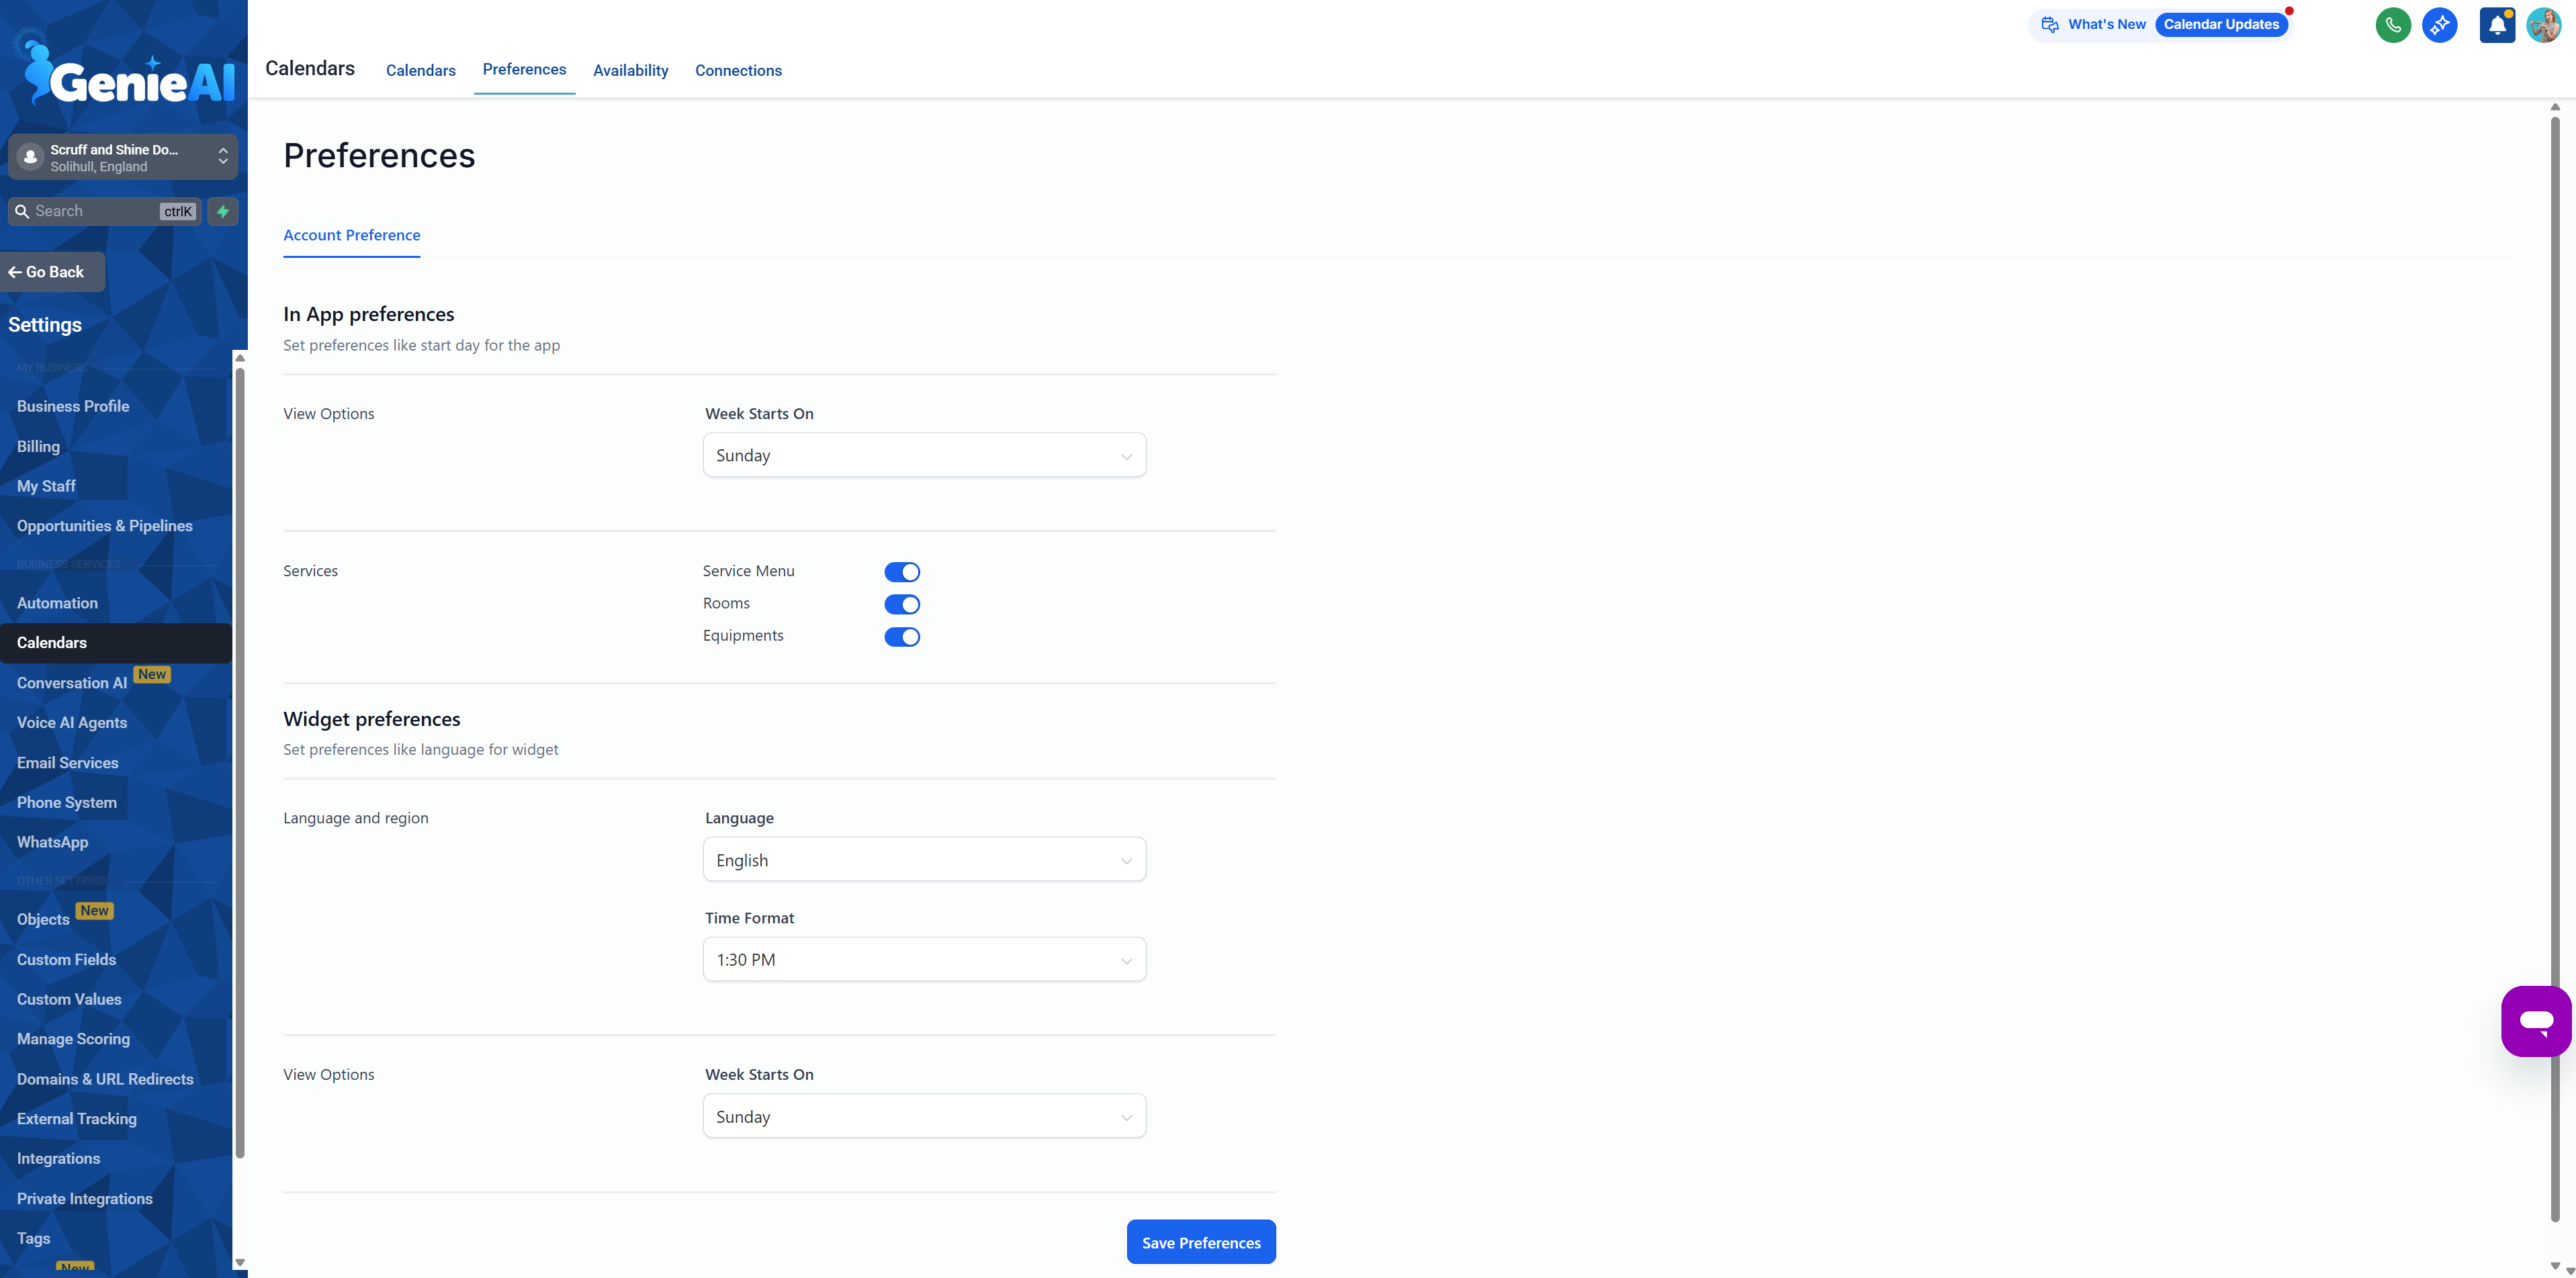The image size is (2576, 1278).
Task: Open the Connections tab
Action: pos(738,70)
